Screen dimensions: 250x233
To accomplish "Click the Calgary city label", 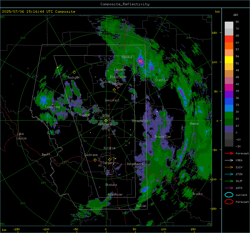I will (108, 163).
